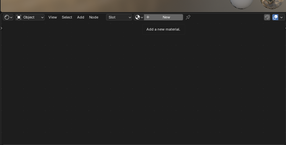Open the overlays options dropdown arrow
286x145 pixels.
pos(282,17)
